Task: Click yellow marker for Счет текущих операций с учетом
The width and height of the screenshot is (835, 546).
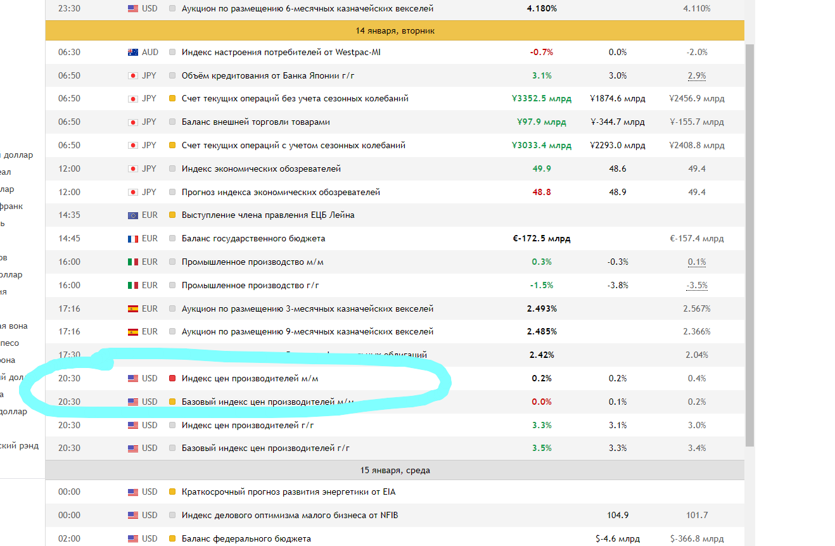Action: 172,146
